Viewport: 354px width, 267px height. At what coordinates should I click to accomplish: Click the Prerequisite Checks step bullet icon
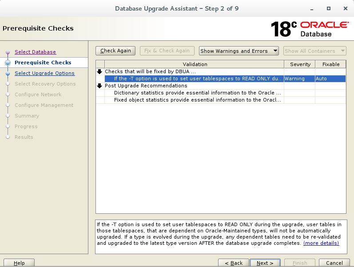pyautogui.click(x=8, y=63)
